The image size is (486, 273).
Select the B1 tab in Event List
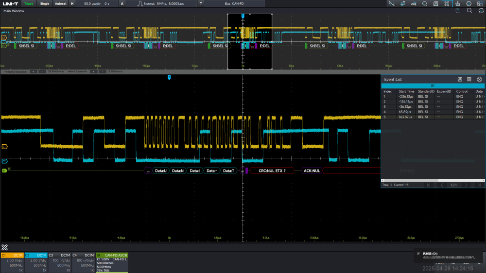(433, 85)
